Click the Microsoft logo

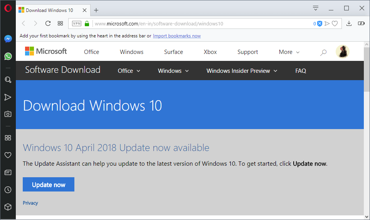click(x=46, y=51)
